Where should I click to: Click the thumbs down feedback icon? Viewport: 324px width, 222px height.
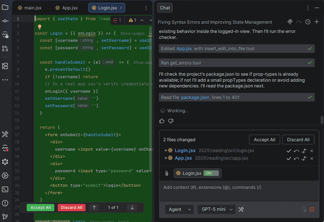click(x=171, y=121)
